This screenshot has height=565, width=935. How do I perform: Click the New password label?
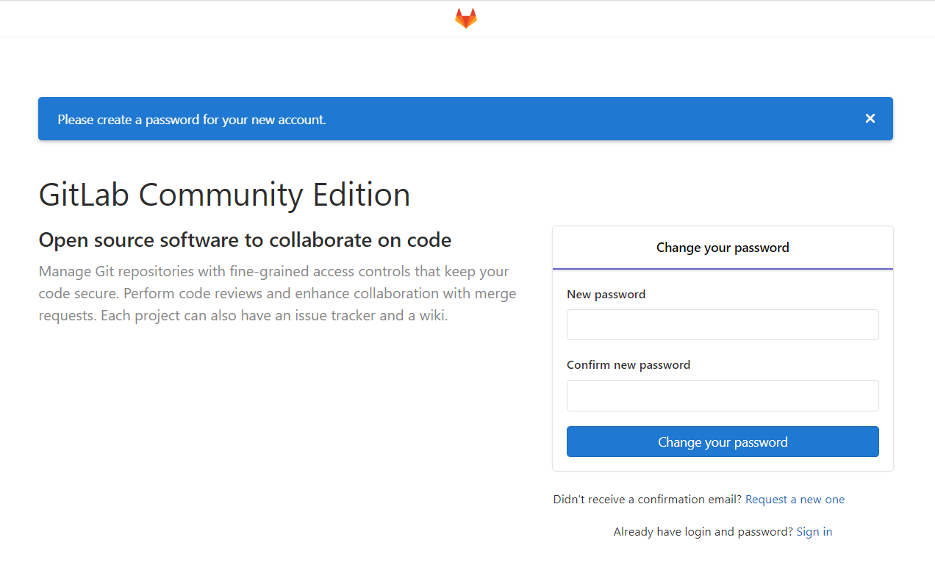[x=606, y=295]
